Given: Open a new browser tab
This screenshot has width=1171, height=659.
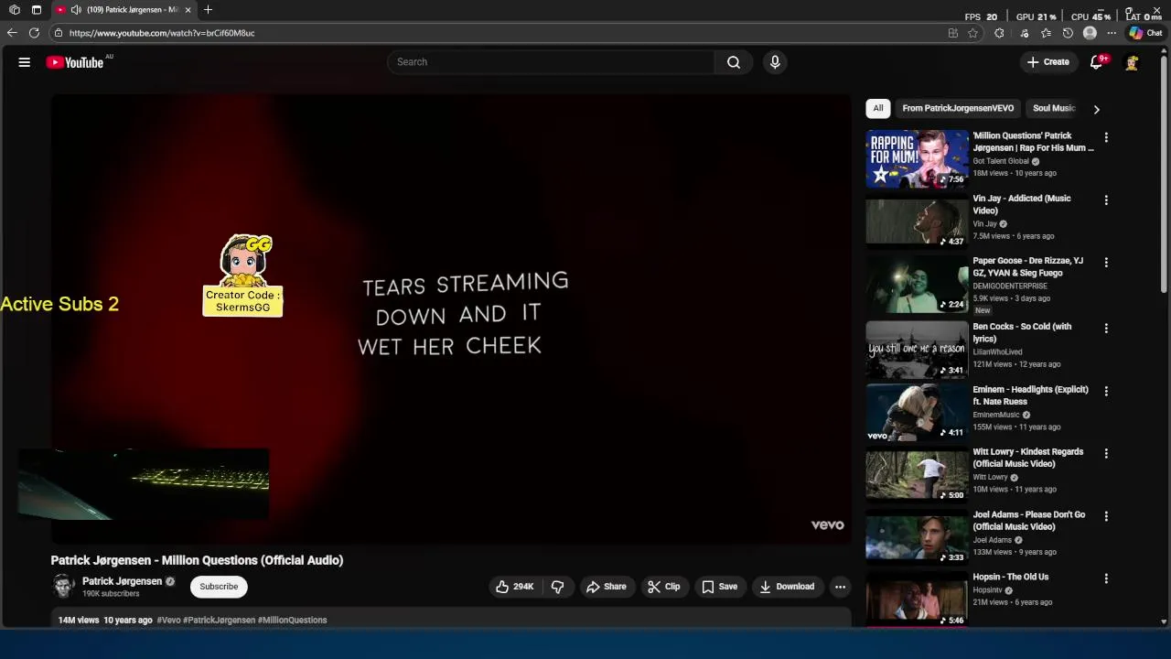Looking at the screenshot, I should tap(208, 10).
